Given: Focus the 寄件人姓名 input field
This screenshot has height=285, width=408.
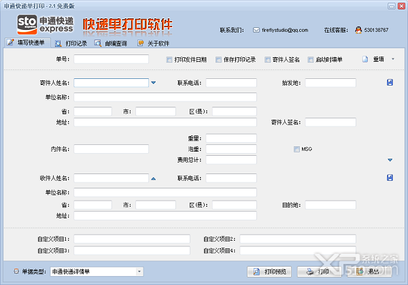Looking at the screenshot, I should coord(111,83).
